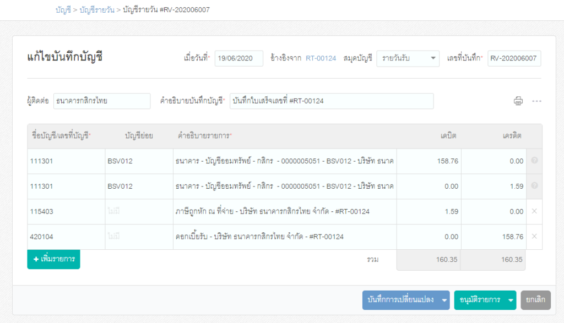
Task: Remove row 420104 with its X icon
Action: click(534, 237)
